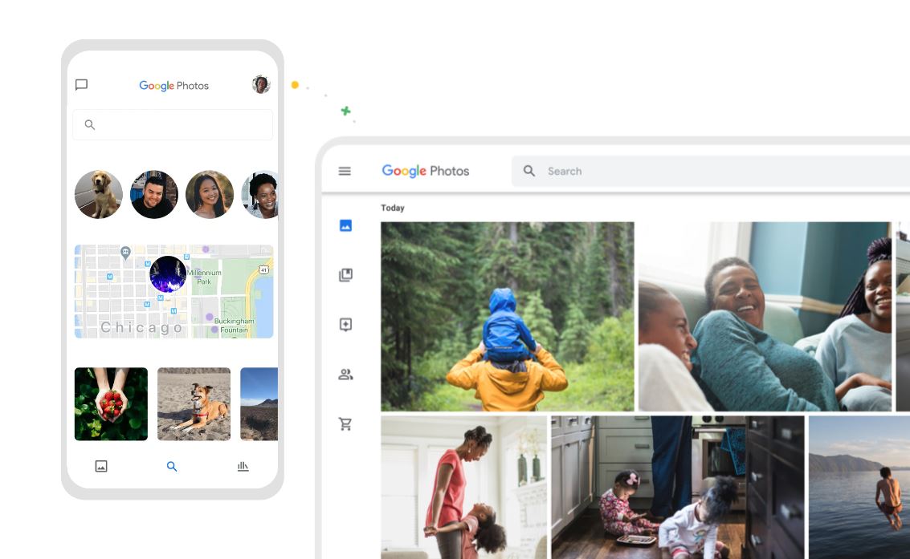910x559 pixels.
Task: Open the Sharing icon in the sidebar
Action: click(345, 324)
